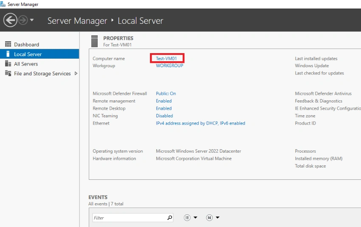
Task: Open the navigation history dropdown arrow
Action: 32,20
